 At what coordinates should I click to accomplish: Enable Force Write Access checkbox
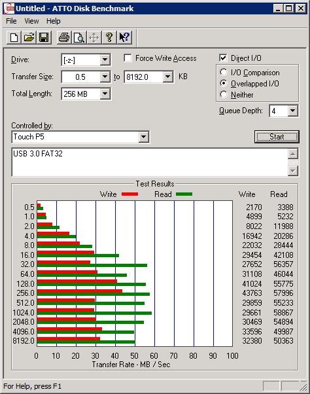tap(128, 58)
